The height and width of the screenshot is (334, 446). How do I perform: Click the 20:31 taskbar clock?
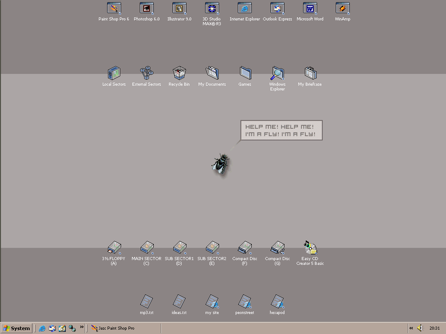point(435,328)
